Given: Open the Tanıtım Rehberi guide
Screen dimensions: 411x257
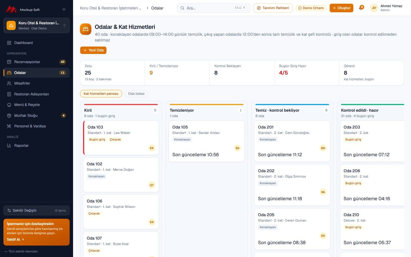Looking at the screenshot, I should pyautogui.click(x=273, y=8).
